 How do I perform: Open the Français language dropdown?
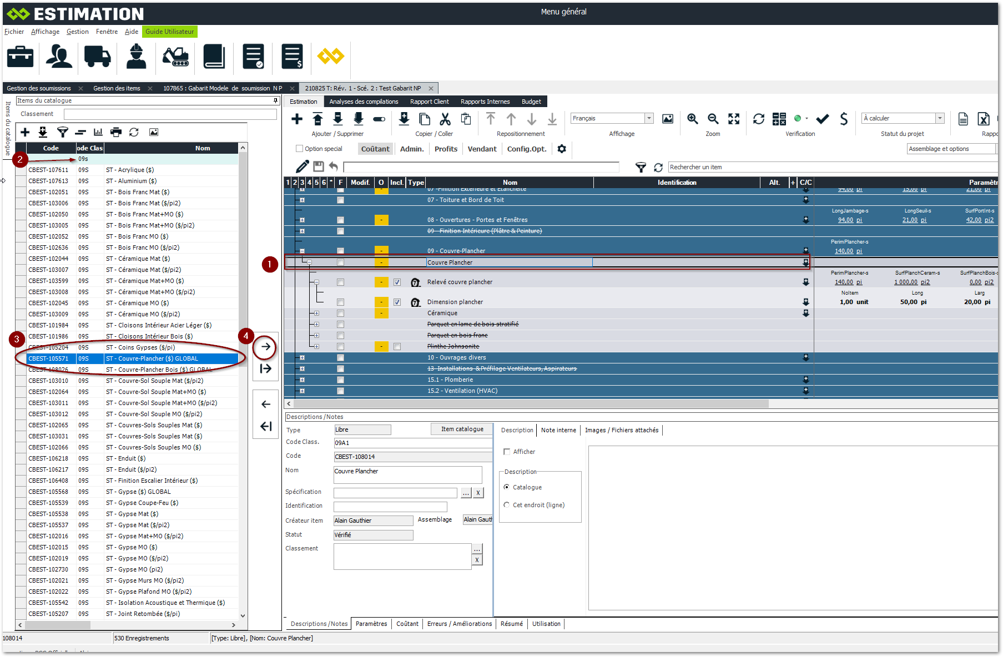tap(648, 118)
